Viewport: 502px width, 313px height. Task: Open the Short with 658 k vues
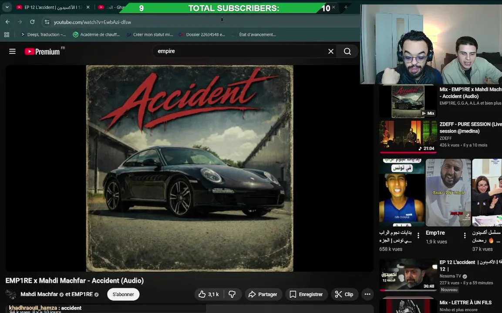pos(402,193)
